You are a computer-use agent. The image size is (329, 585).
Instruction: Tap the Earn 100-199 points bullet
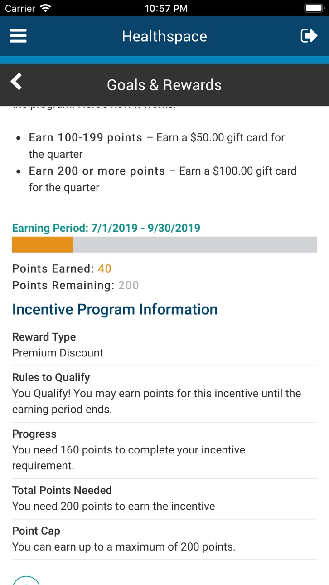[156, 146]
